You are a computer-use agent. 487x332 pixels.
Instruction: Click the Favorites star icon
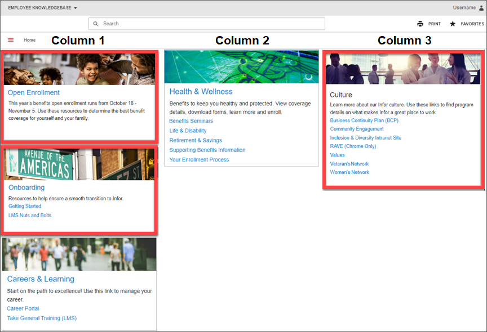click(453, 24)
